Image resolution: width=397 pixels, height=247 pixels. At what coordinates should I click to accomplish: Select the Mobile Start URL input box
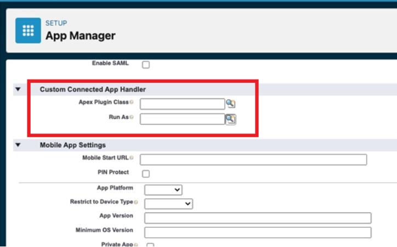(x=253, y=159)
